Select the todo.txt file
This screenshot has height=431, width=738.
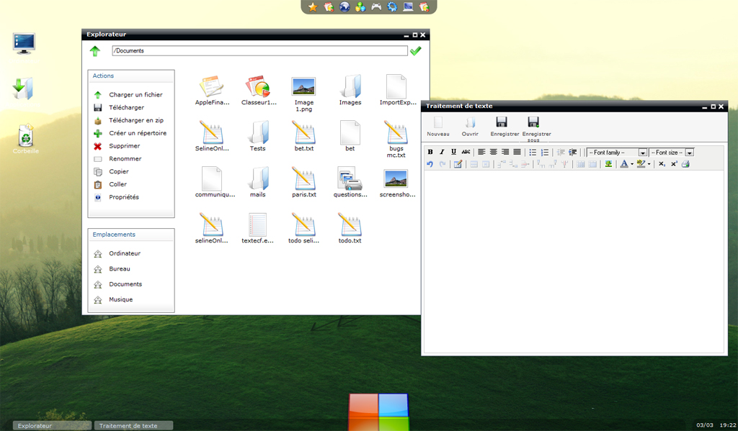click(350, 228)
